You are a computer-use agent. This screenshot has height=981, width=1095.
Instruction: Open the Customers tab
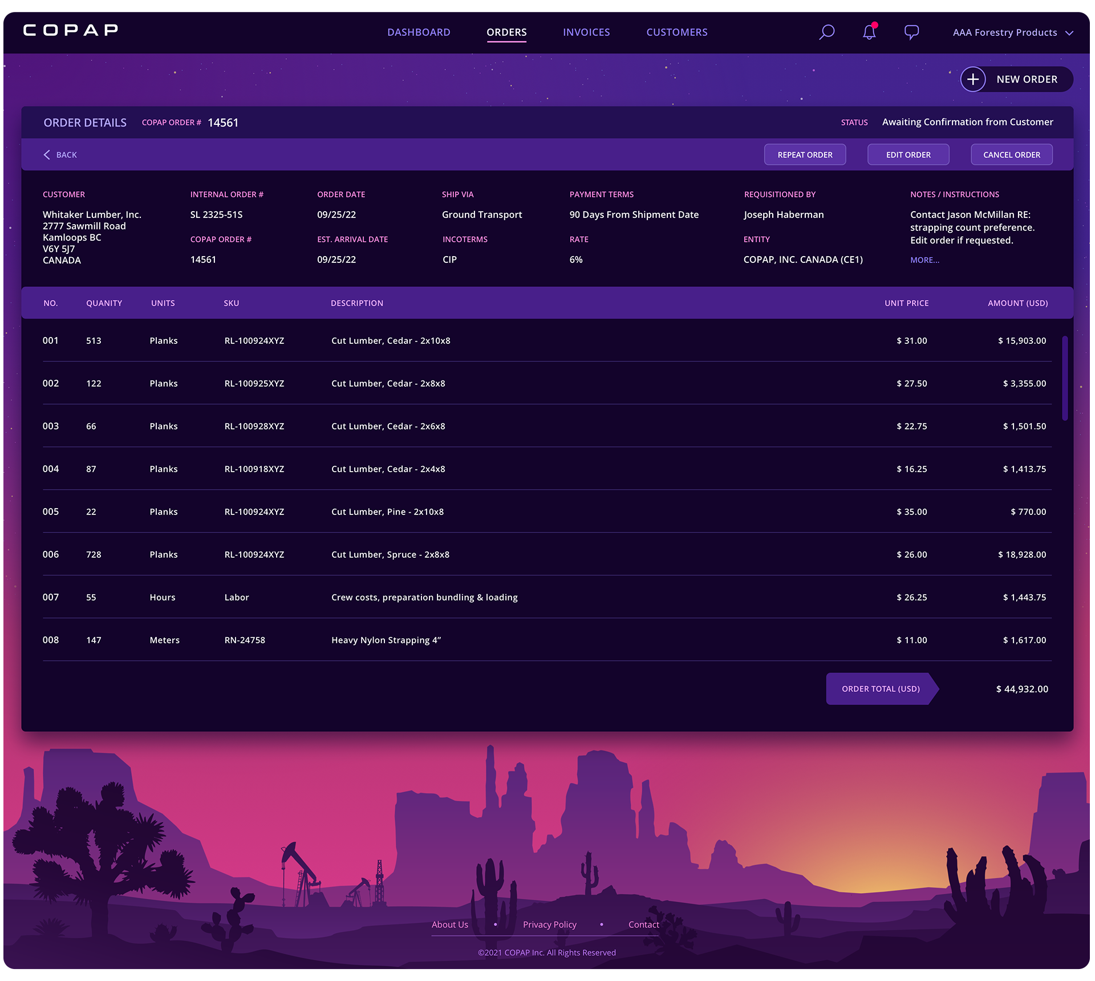677,33
